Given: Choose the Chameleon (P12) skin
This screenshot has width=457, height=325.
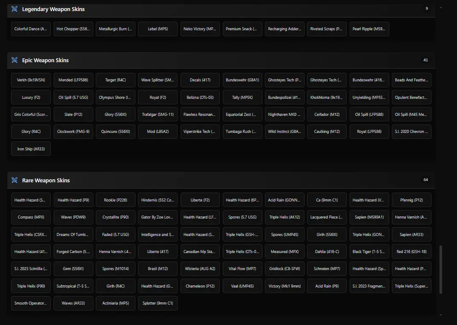Looking at the screenshot, I should [200, 286].
